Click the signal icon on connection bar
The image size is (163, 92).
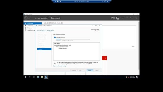[x=60, y=1]
